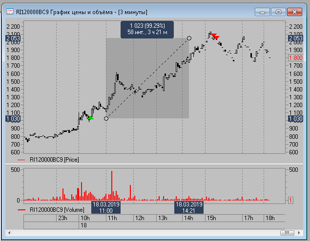
Task: Click horizontal scrollbar right arrow
Action: (298, 232)
